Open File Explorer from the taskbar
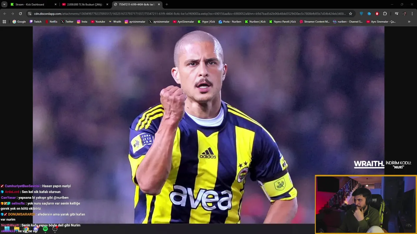 click(x=17, y=229)
